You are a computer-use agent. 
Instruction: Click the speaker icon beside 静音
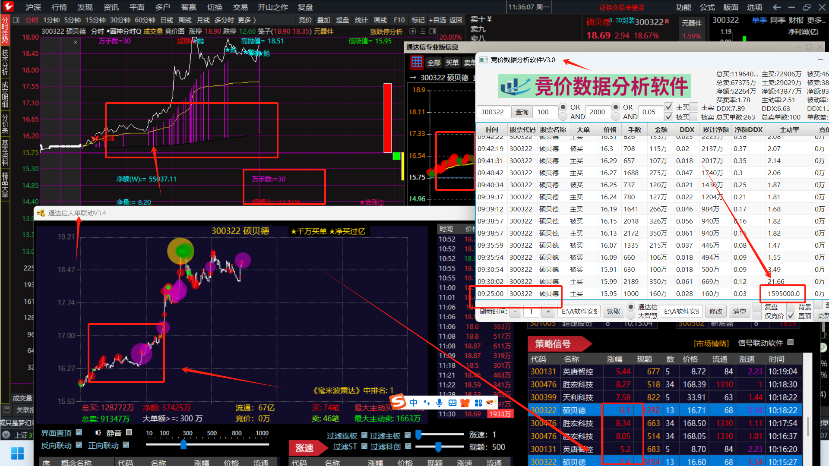(x=98, y=432)
